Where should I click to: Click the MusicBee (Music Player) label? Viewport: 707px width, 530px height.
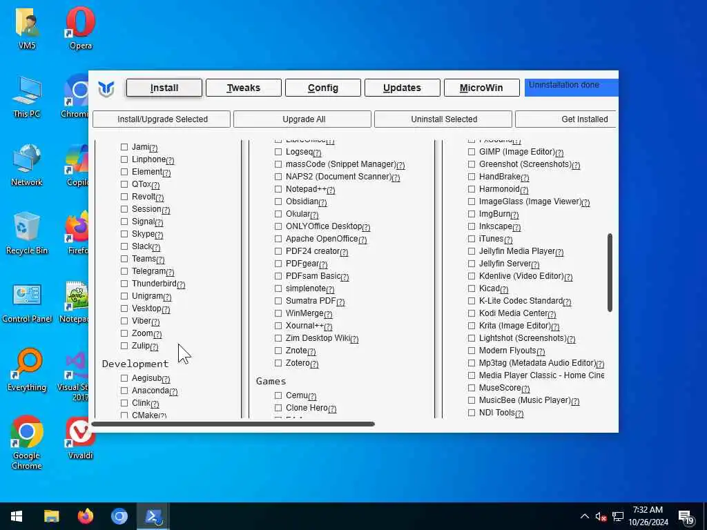(x=525, y=400)
